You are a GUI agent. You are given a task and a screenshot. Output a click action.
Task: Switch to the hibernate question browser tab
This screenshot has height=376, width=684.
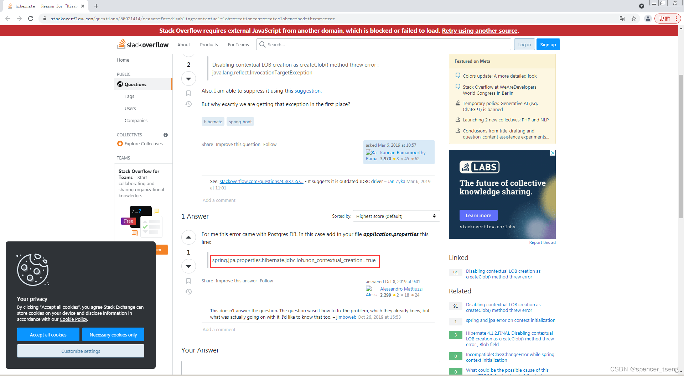pos(43,6)
